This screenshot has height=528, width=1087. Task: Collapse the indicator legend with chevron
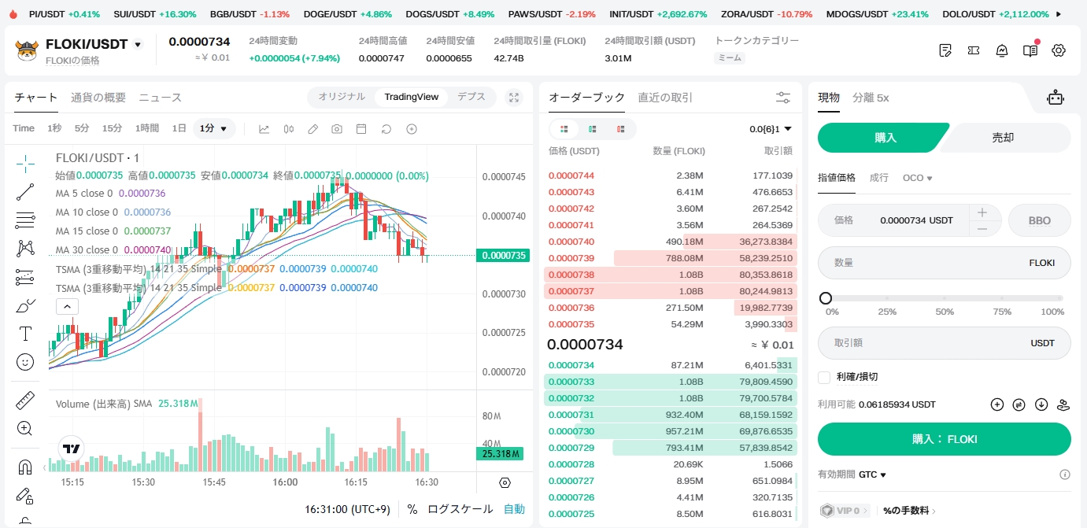click(67, 307)
